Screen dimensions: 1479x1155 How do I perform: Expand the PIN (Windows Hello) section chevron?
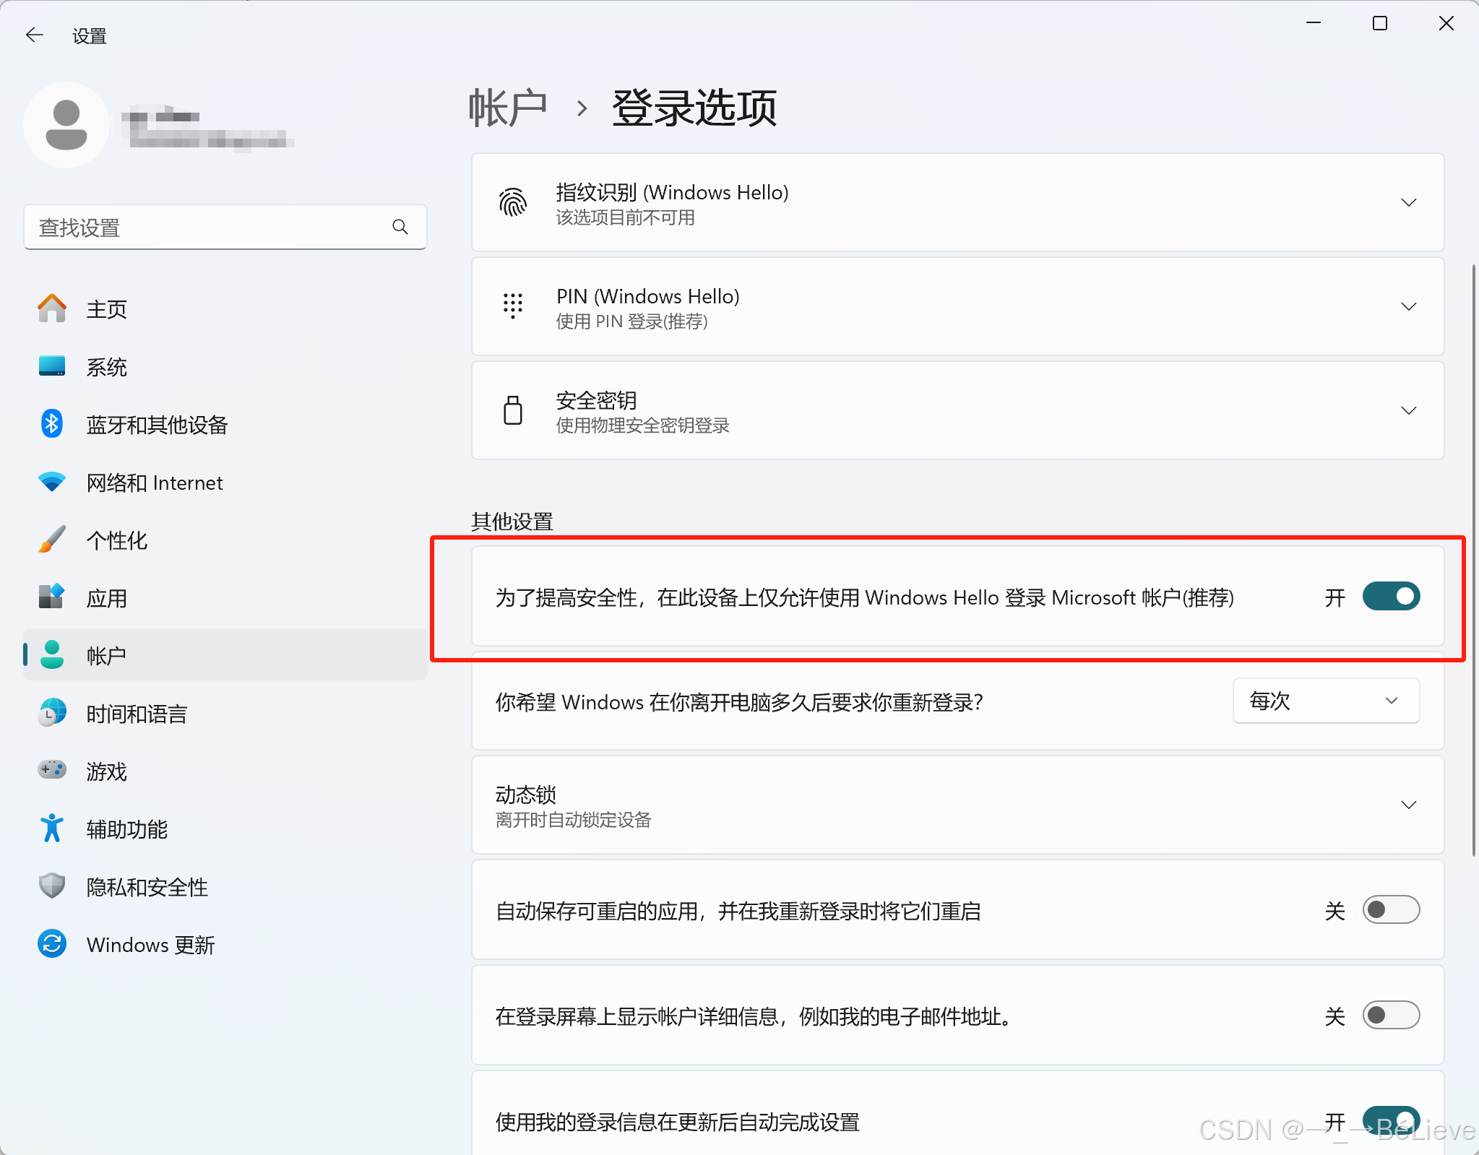1408,306
